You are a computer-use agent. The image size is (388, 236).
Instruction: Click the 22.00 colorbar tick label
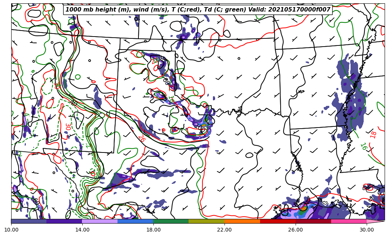[224, 230]
